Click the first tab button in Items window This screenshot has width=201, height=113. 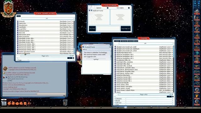coord(117,41)
